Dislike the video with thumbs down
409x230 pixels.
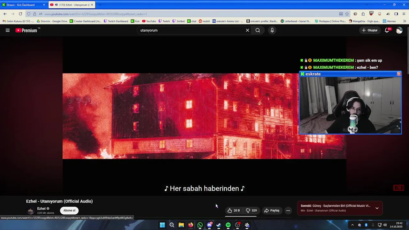pyautogui.click(x=251, y=211)
